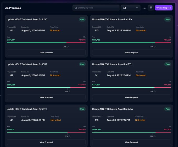This screenshot has width=178, height=147.
Task: Click vote progress bar on iJPY proposal
Action: tap(131, 43)
